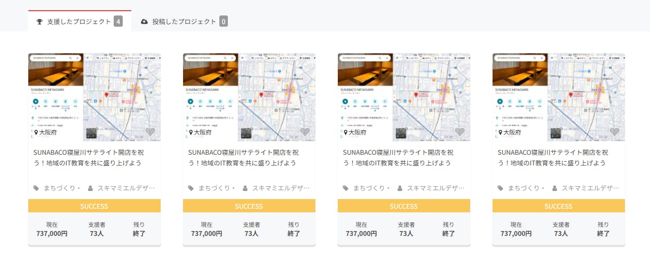
Task: Toggle the heart icon on the second project card
Action: click(x=305, y=131)
